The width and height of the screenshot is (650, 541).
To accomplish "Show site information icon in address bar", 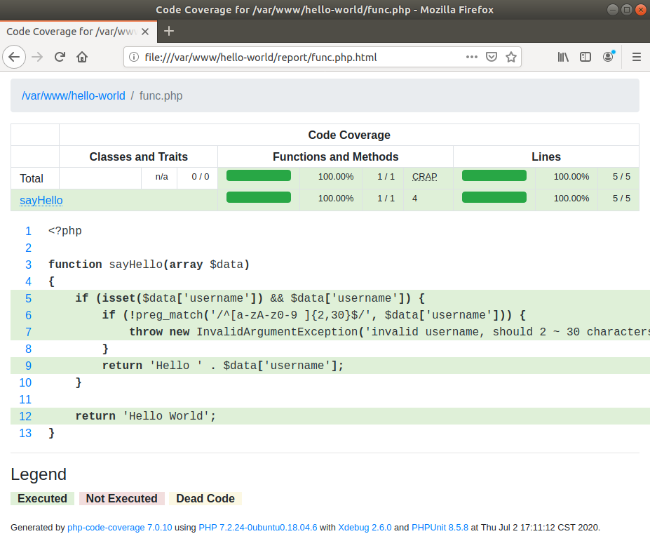I will (134, 57).
